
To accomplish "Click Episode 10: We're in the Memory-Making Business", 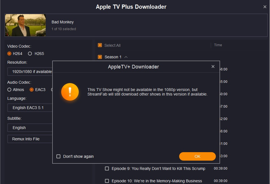I will [x=157, y=181].
